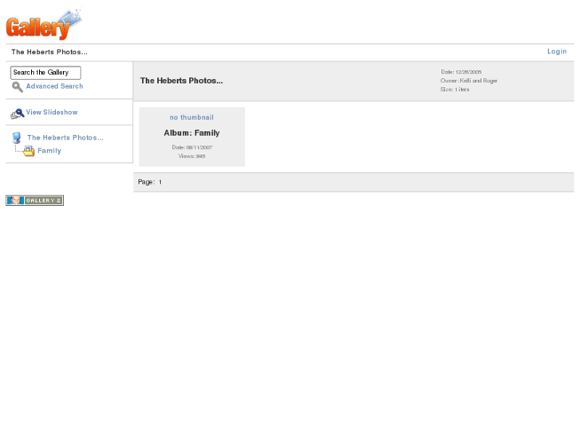This screenshot has width=580, height=435.
Task: Select The Heberts Photos... in sidebar tree
Action: (x=65, y=138)
